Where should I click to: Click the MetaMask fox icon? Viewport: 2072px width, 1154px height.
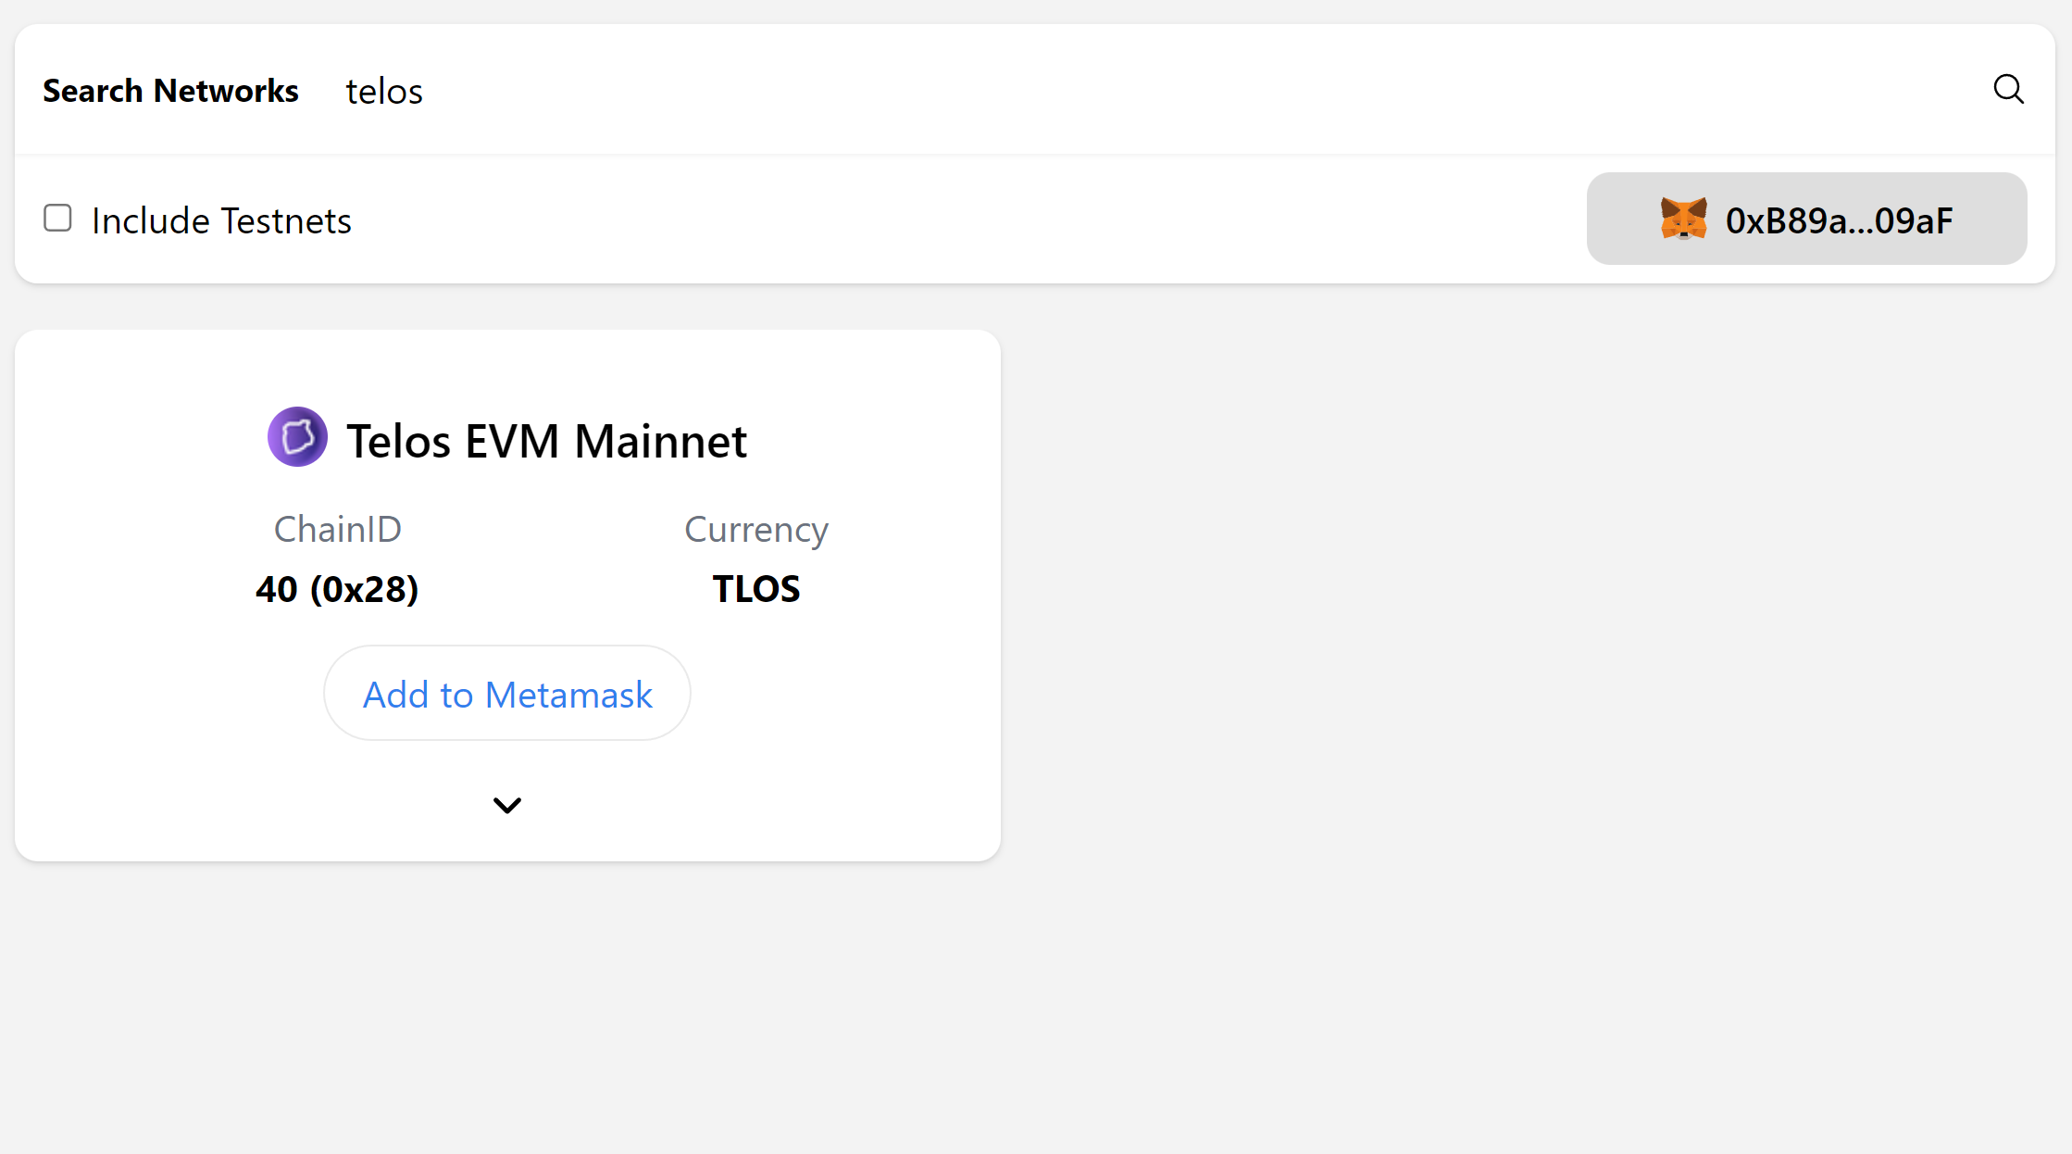pos(1683,220)
